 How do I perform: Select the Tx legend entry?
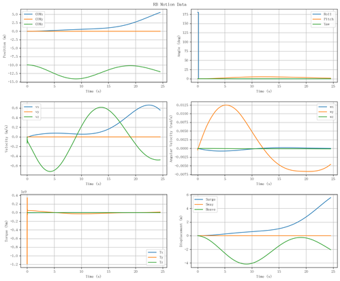click(x=155, y=252)
